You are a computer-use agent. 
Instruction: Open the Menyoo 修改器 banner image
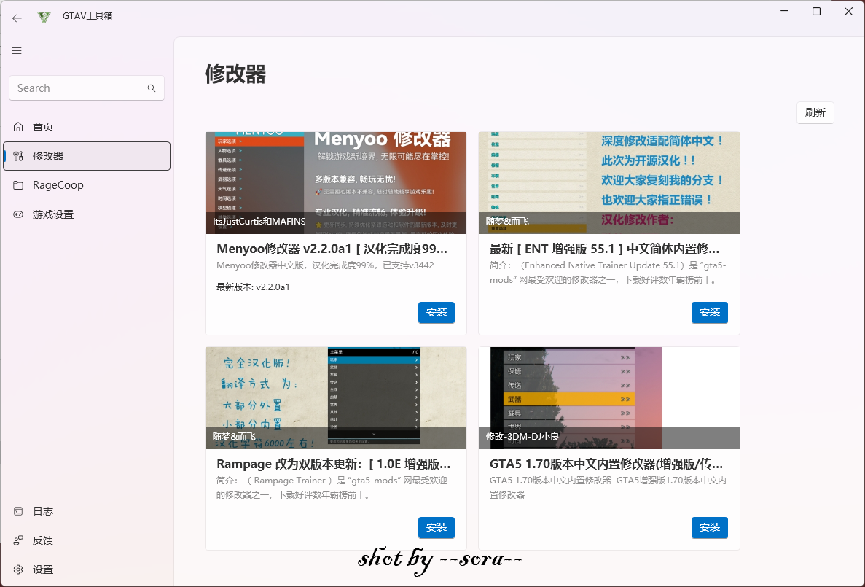coord(336,183)
